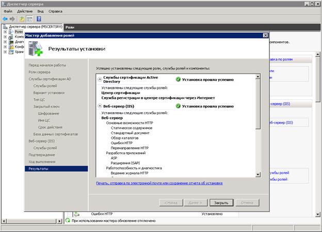Viewport: 322px width, 232px height.
Task: Click Ведение журнала HTTP in the results list
Action: point(130,173)
